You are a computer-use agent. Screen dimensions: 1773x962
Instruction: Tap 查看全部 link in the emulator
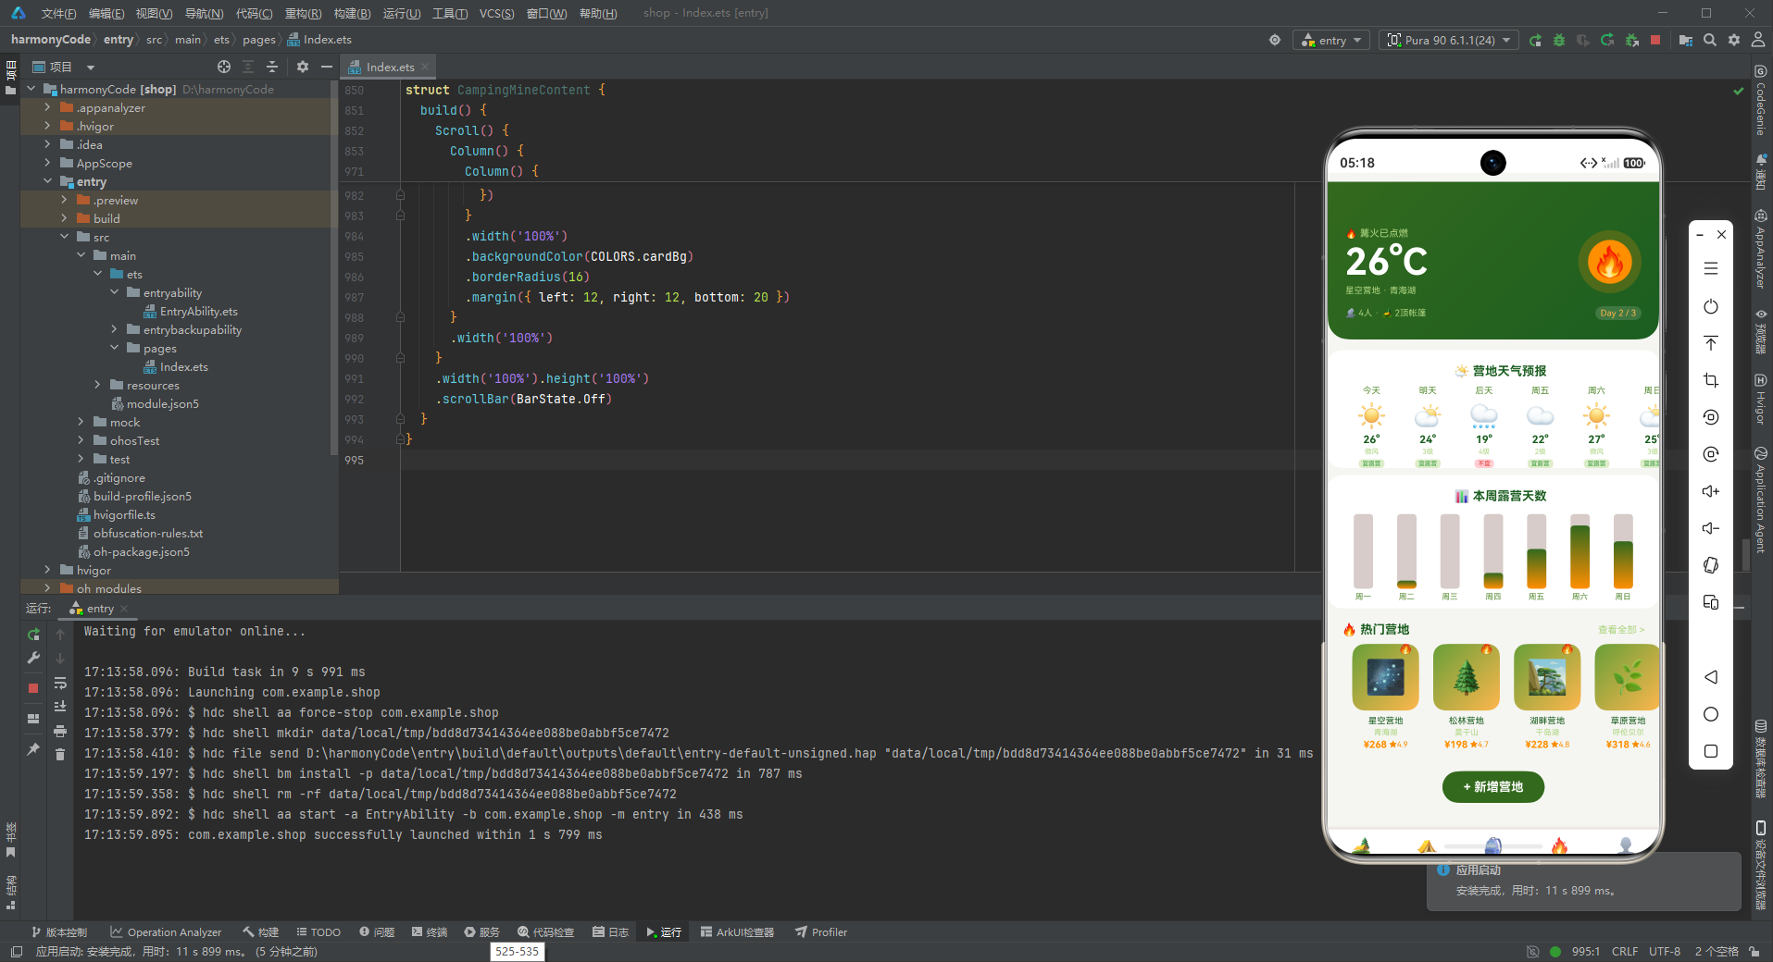[x=1620, y=630]
